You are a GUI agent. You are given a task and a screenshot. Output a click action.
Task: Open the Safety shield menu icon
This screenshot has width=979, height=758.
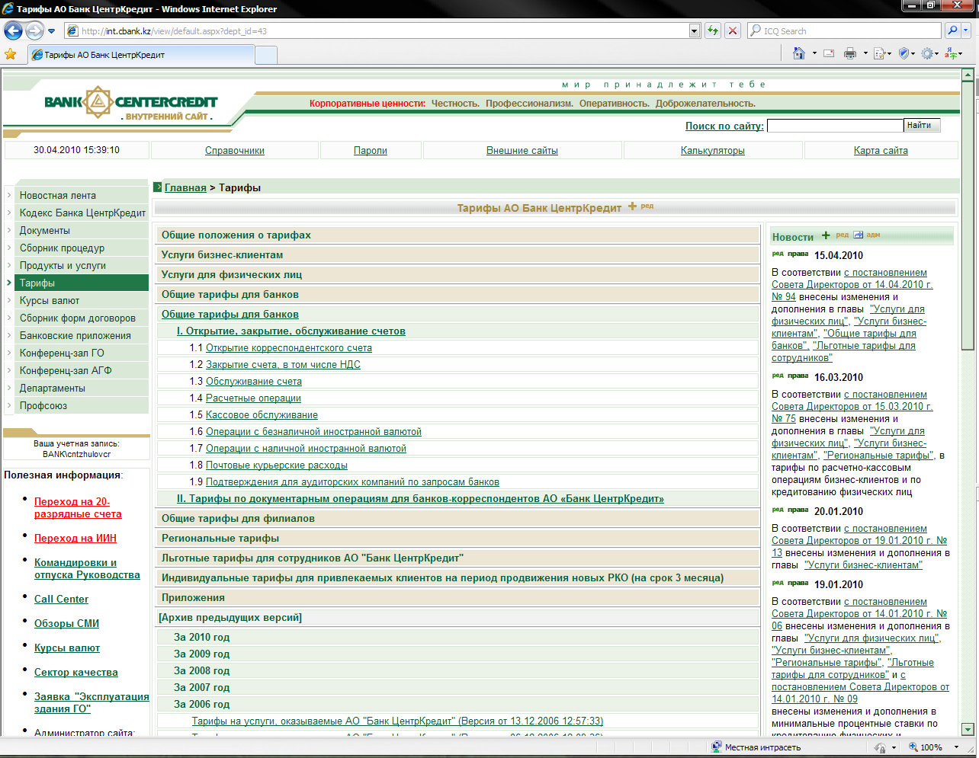pyautogui.click(x=907, y=53)
